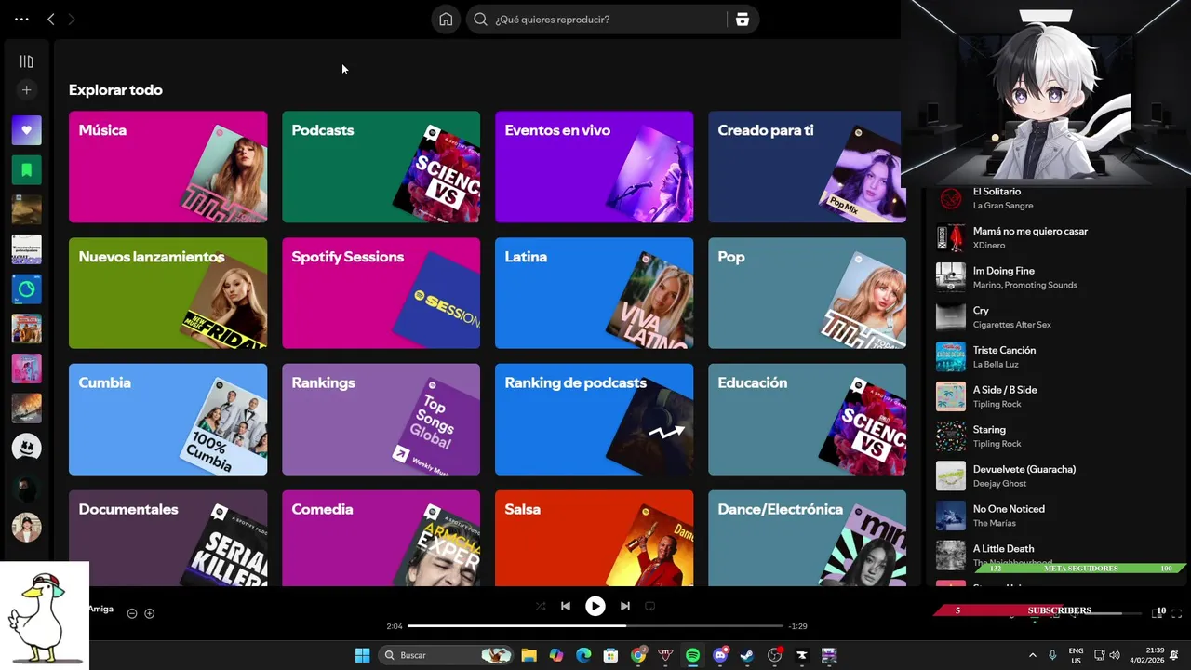Click the Play button in player
This screenshot has width=1191, height=670.
[x=595, y=606]
